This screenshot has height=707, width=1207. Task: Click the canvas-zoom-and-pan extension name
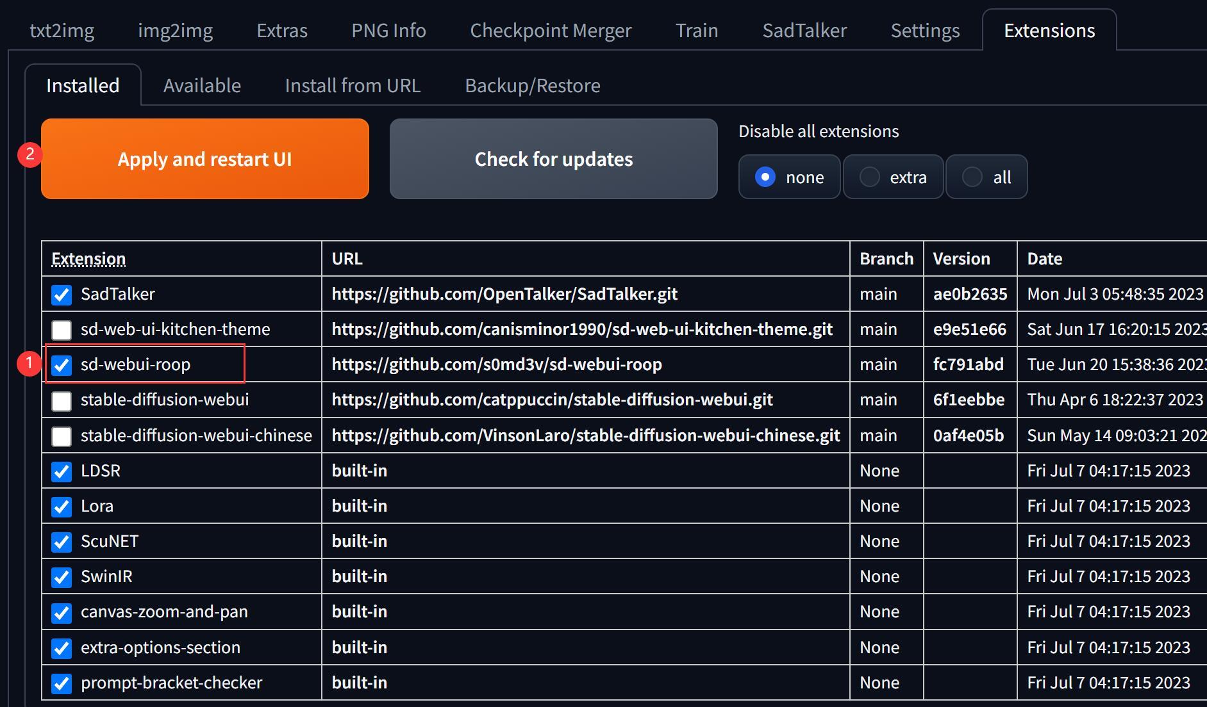pos(164,612)
